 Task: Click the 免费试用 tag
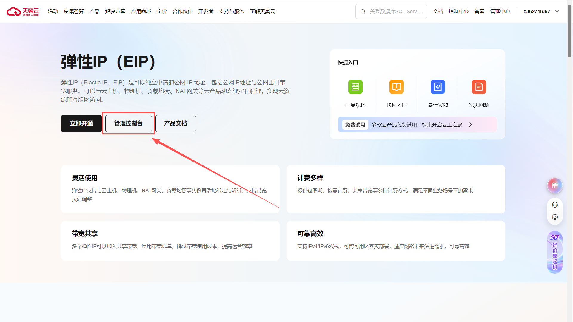point(355,125)
